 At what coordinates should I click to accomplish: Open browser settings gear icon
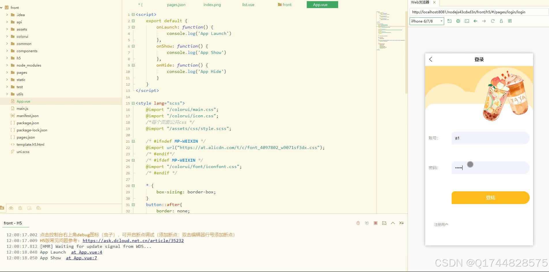pos(458,21)
